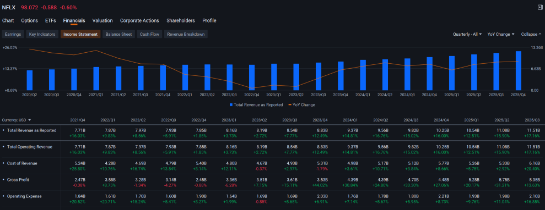Switch to the ETFs tab

50,20
